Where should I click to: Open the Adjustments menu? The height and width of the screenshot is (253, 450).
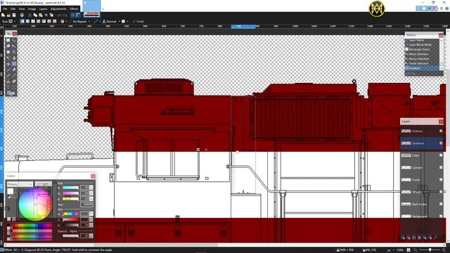point(58,9)
